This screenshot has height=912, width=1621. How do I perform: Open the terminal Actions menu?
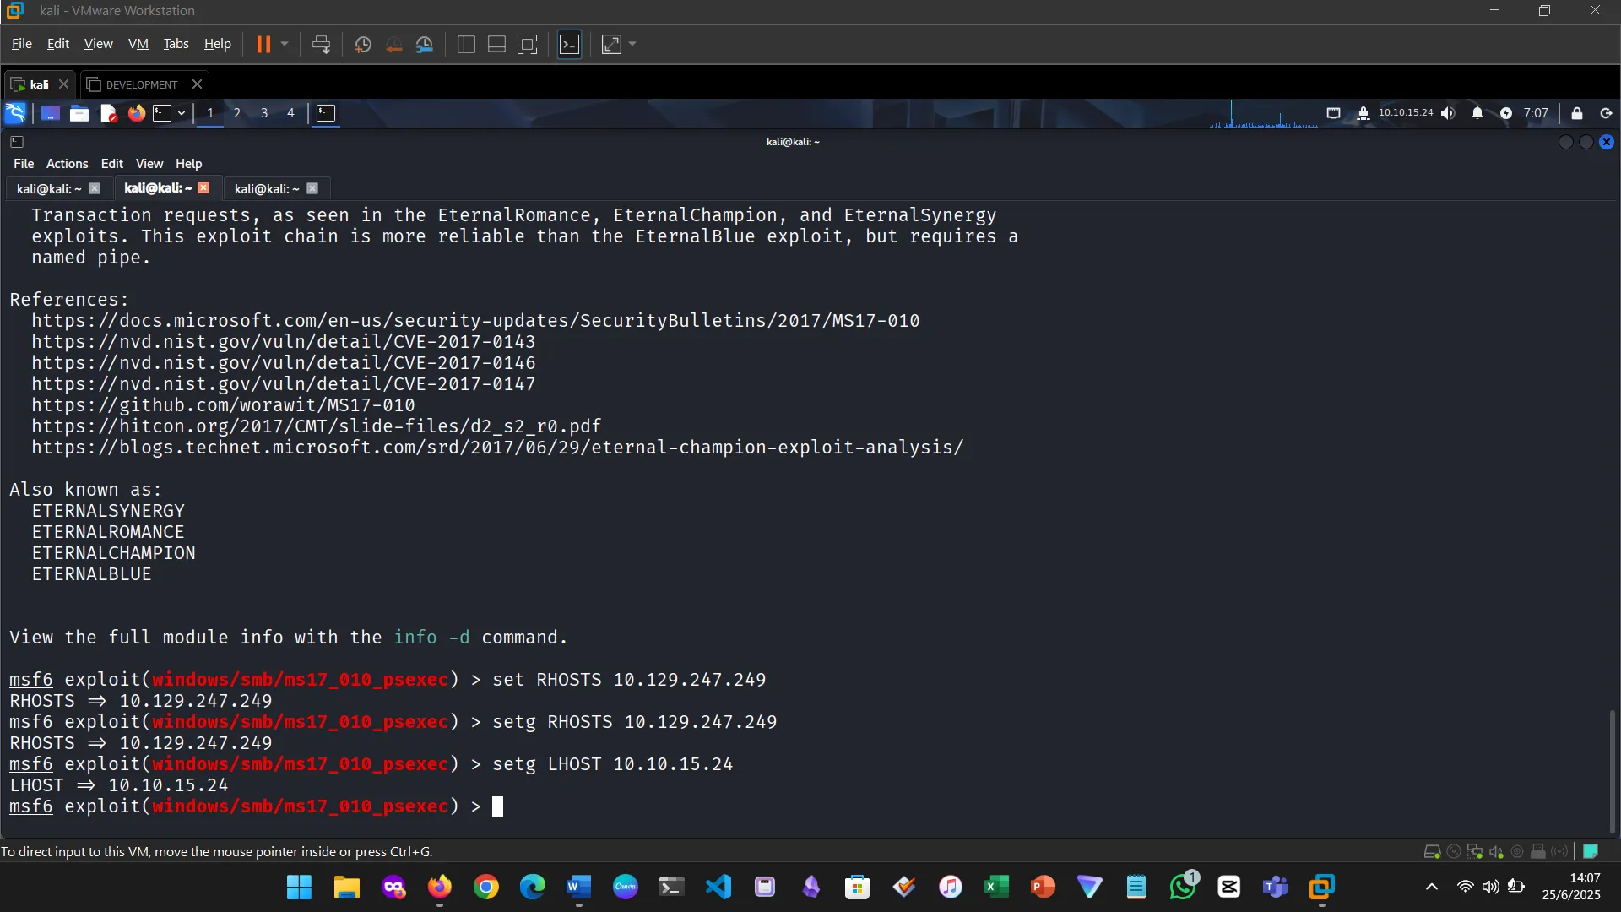67,164
